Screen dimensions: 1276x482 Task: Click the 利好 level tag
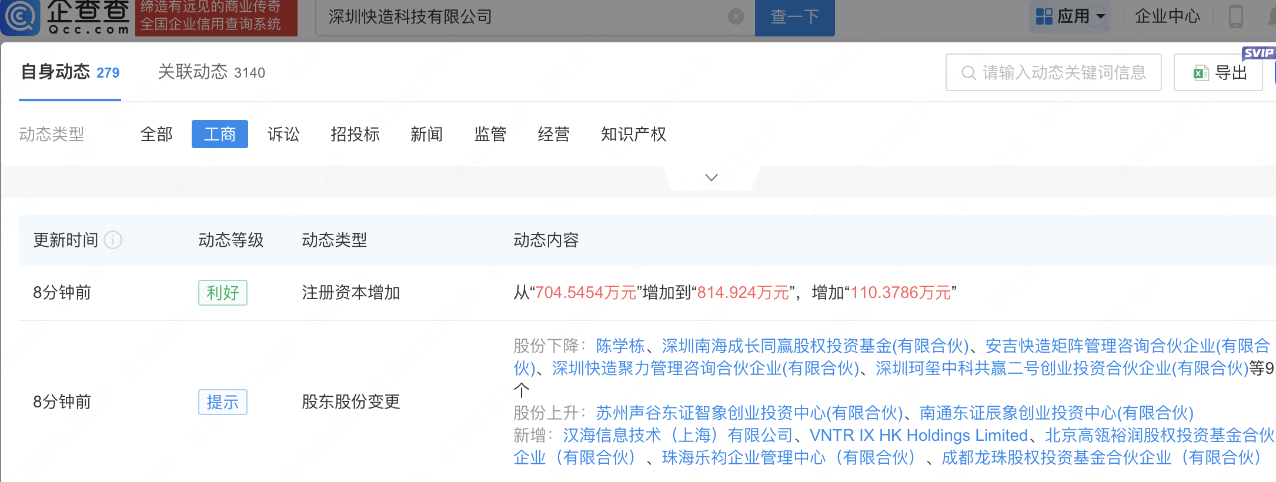[x=222, y=293]
